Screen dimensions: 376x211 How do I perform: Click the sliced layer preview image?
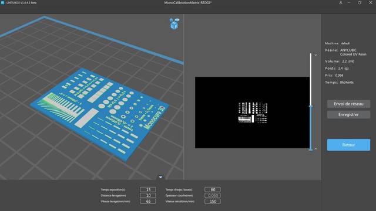(x=252, y=113)
